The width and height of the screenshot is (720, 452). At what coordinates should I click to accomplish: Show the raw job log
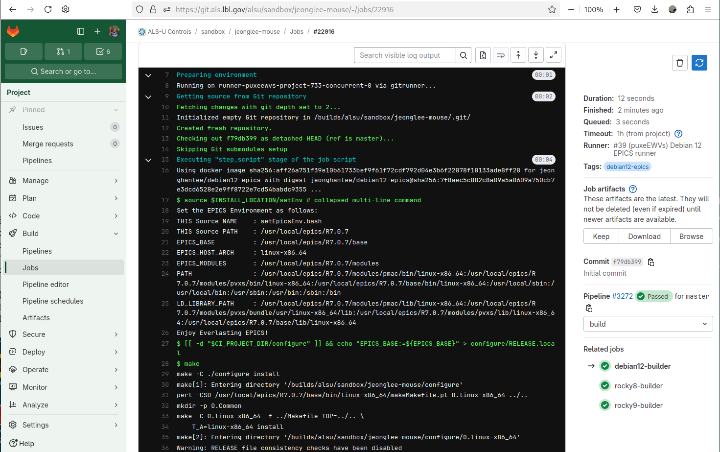coord(483,55)
